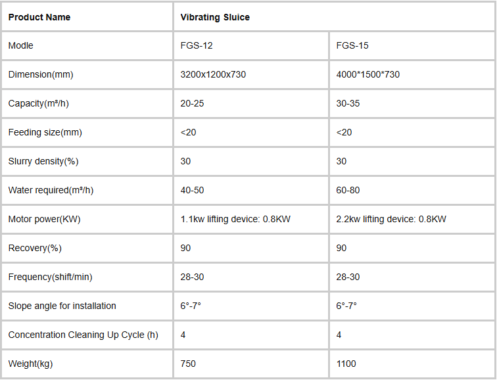Select the 30-35 capacity value
The width and height of the screenshot is (497, 380).
348,104
